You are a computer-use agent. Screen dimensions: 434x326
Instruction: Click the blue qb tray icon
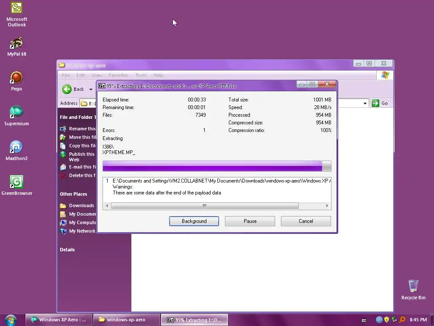click(379, 320)
